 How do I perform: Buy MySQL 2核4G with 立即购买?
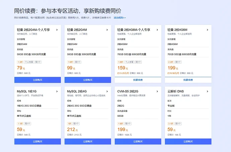point(88,142)
